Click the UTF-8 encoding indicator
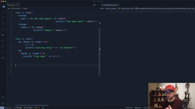The width and height of the screenshot is (195, 109). (x=146, y=108)
